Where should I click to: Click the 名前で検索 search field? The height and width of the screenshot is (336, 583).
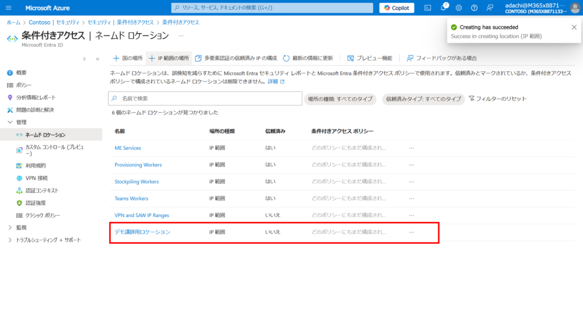coord(205,99)
